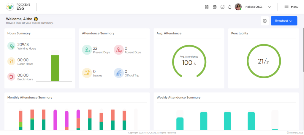Click the Leaves beach icon

point(87,73)
